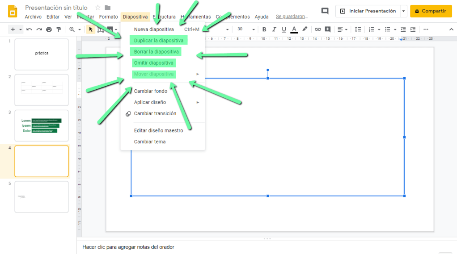Click the highlight color marker icon

[305, 29]
